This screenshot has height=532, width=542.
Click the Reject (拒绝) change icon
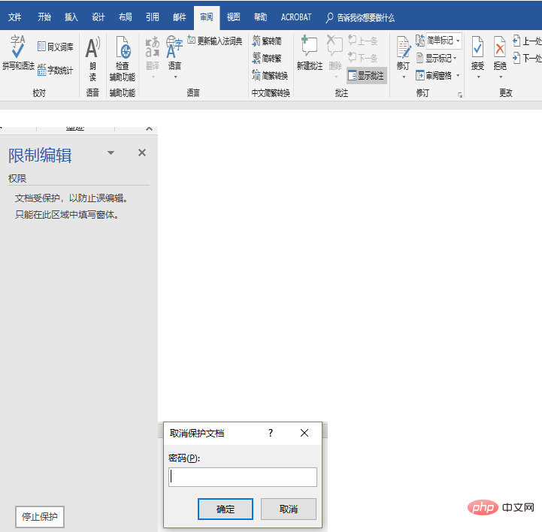(500, 54)
